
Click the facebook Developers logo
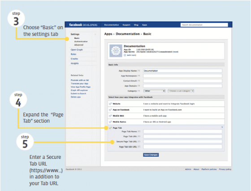coord(83,25)
